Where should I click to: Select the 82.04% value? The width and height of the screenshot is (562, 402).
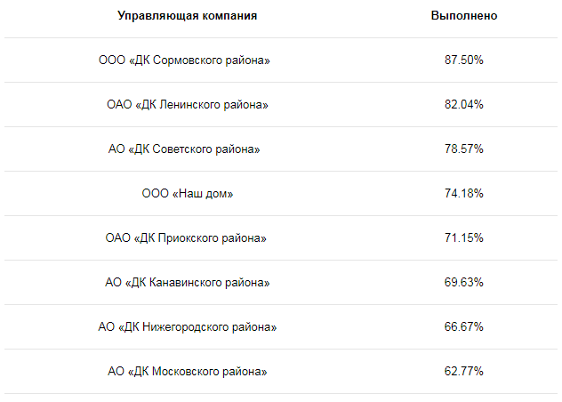(x=464, y=104)
